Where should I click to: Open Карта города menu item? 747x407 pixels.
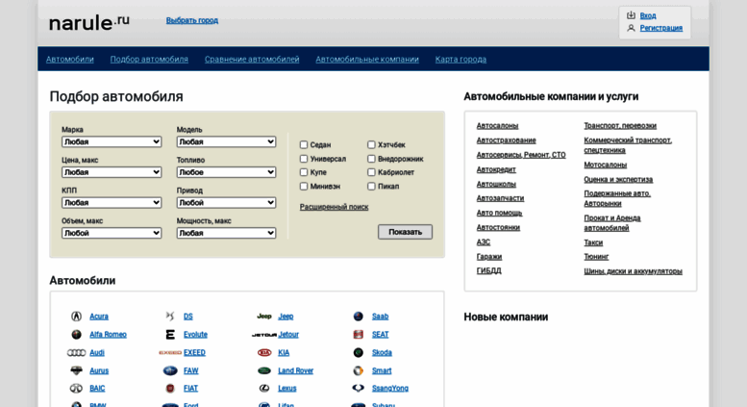pos(461,59)
